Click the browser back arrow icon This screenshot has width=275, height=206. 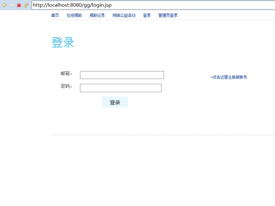[x=4, y=5]
